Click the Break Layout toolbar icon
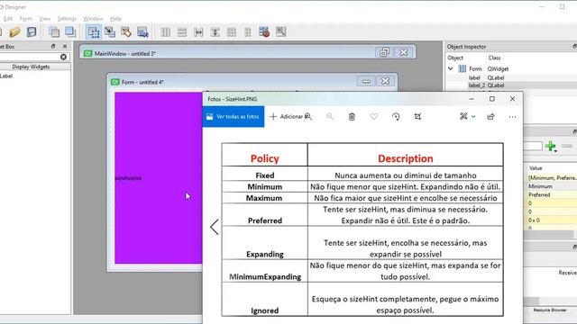The image size is (577, 324). coord(264,32)
